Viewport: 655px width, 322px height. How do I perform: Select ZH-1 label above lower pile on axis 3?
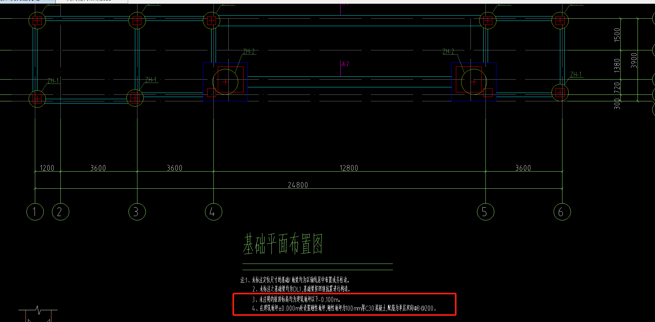(151, 80)
